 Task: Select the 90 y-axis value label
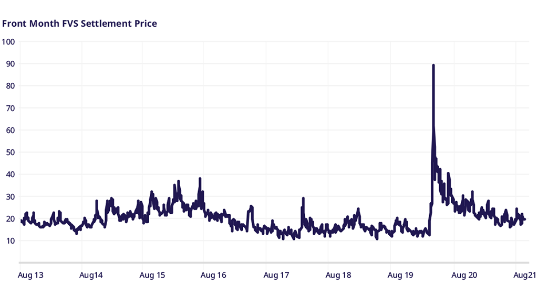click(11, 63)
